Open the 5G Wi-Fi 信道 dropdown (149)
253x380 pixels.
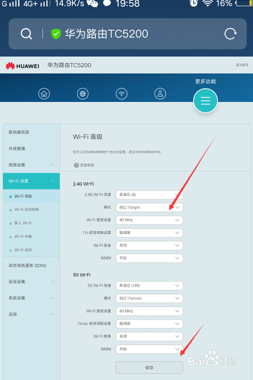click(x=149, y=286)
